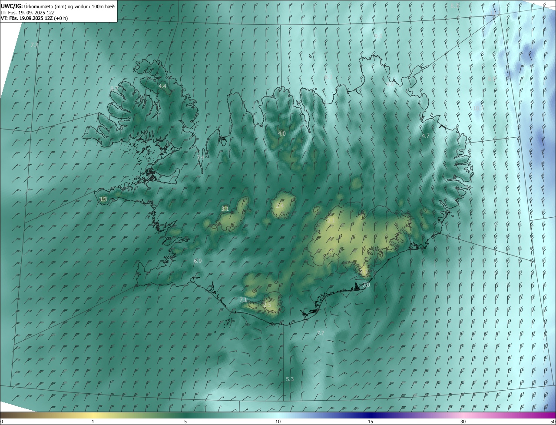Select the 6.9 value label
The width and height of the screenshot is (556, 425).
click(198, 261)
